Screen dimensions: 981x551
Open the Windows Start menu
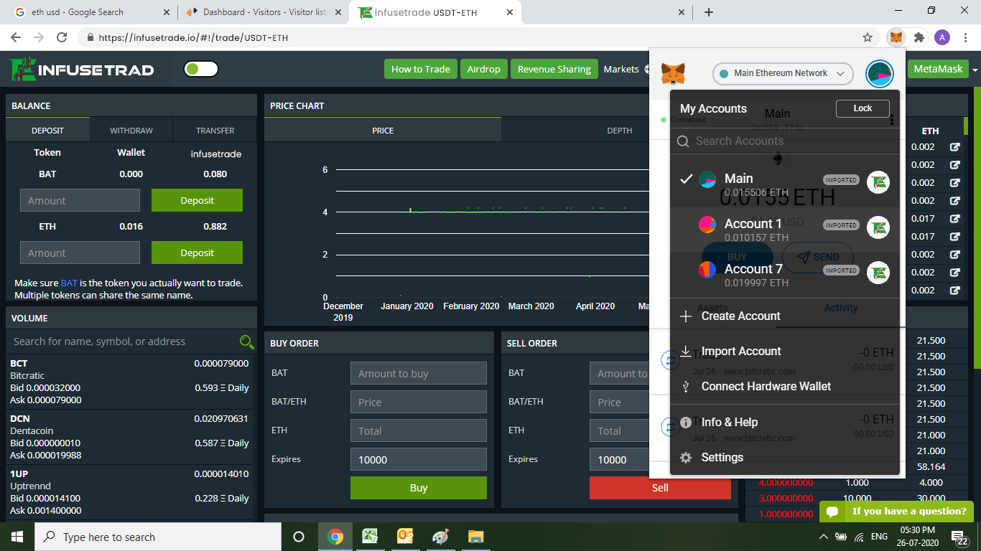point(17,537)
